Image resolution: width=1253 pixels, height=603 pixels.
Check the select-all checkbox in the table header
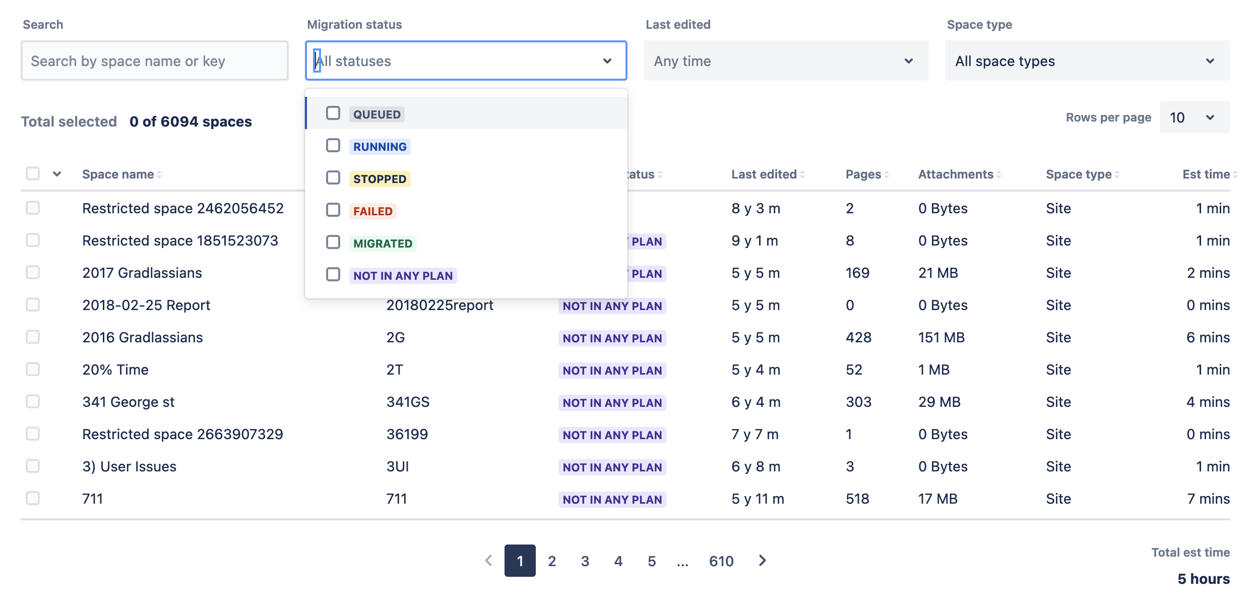click(32, 173)
